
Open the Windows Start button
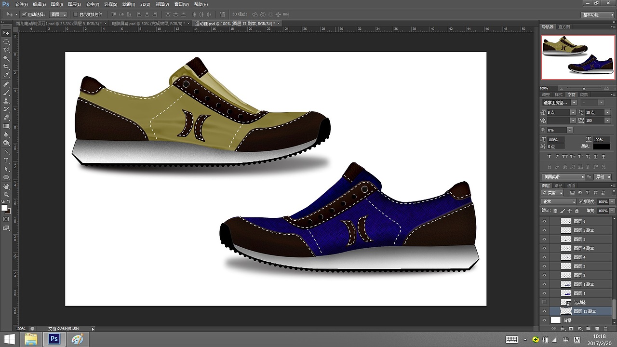10,339
